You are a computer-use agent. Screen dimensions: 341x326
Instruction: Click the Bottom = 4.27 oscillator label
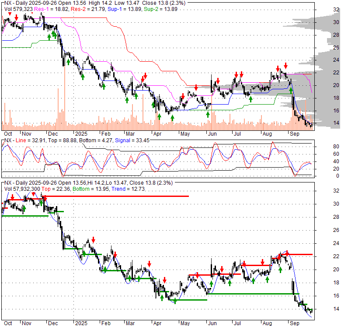[x=96, y=140]
